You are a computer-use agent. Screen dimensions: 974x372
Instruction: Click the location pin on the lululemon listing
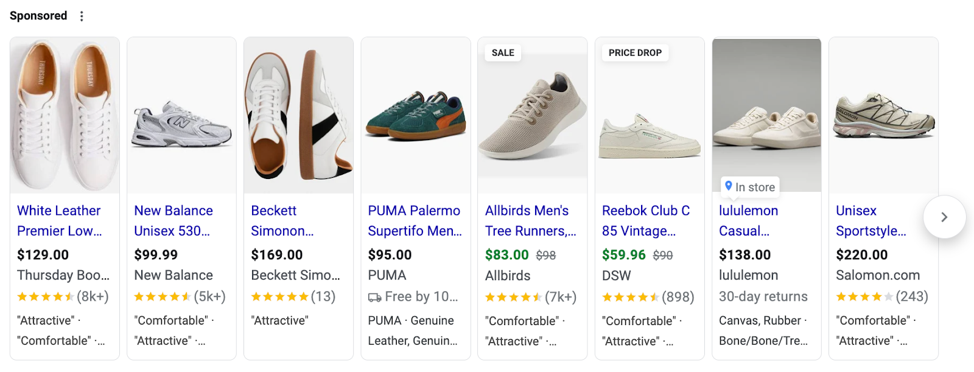click(x=729, y=187)
